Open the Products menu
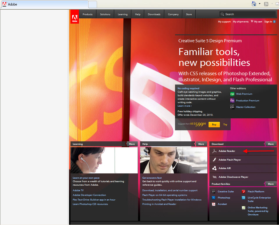 tap(88, 14)
